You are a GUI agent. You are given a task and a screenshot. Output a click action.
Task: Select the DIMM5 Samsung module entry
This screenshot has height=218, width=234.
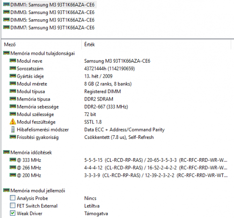[x=52, y=20]
